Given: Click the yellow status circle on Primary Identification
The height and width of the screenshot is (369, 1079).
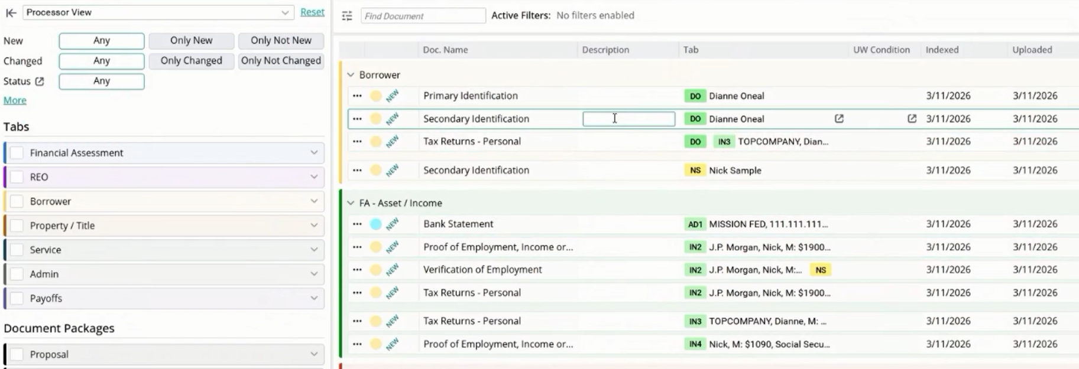Looking at the screenshot, I should [375, 96].
